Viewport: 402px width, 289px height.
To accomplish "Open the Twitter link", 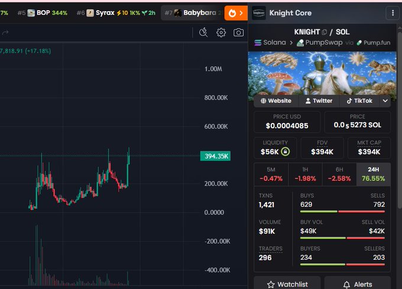I will (x=319, y=100).
